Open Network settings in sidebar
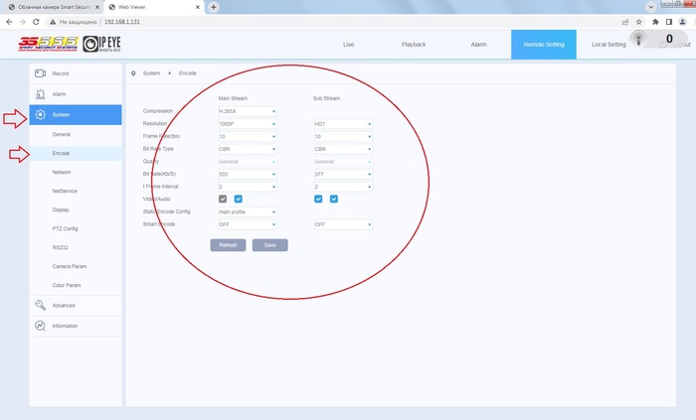Viewport: 696px width, 420px height. pyautogui.click(x=62, y=172)
